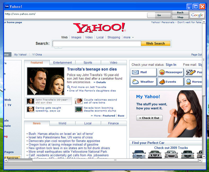Open the Local news tab
Viewport: 209px width, 172px height.
88,123
